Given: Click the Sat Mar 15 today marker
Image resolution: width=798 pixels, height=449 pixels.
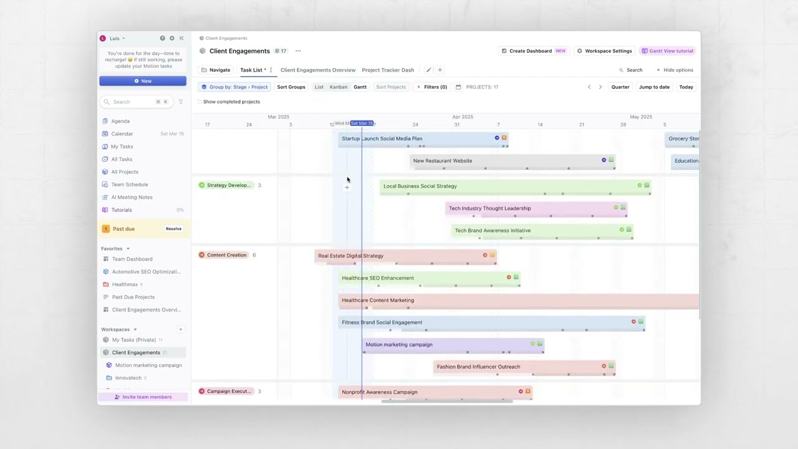Looking at the screenshot, I should tap(362, 123).
